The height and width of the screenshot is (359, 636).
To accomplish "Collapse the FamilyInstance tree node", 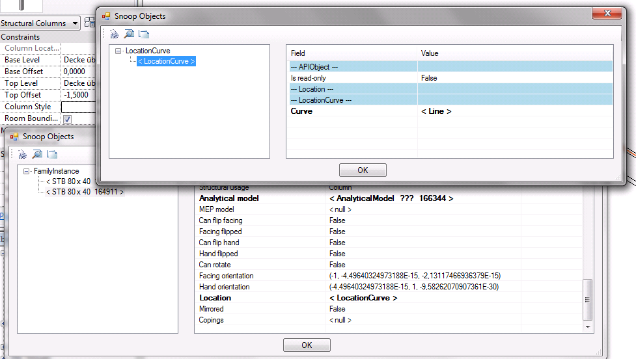I will click(27, 171).
